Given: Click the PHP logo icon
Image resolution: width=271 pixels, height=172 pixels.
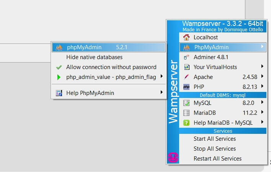Looking at the screenshot, I should 186,87.
